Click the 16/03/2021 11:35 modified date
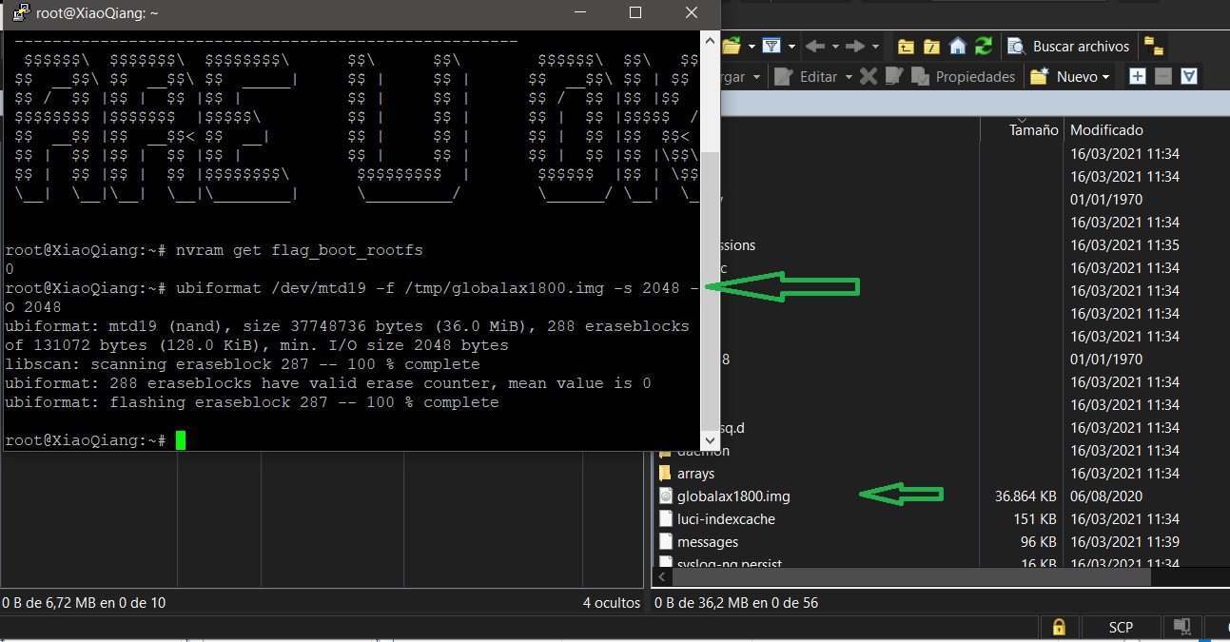 tap(1124, 244)
